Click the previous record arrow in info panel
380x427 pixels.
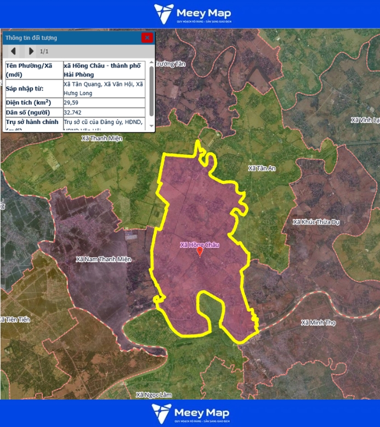coord(13,51)
